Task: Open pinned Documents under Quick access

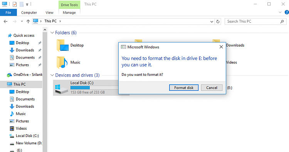Action: [x=25, y=57]
